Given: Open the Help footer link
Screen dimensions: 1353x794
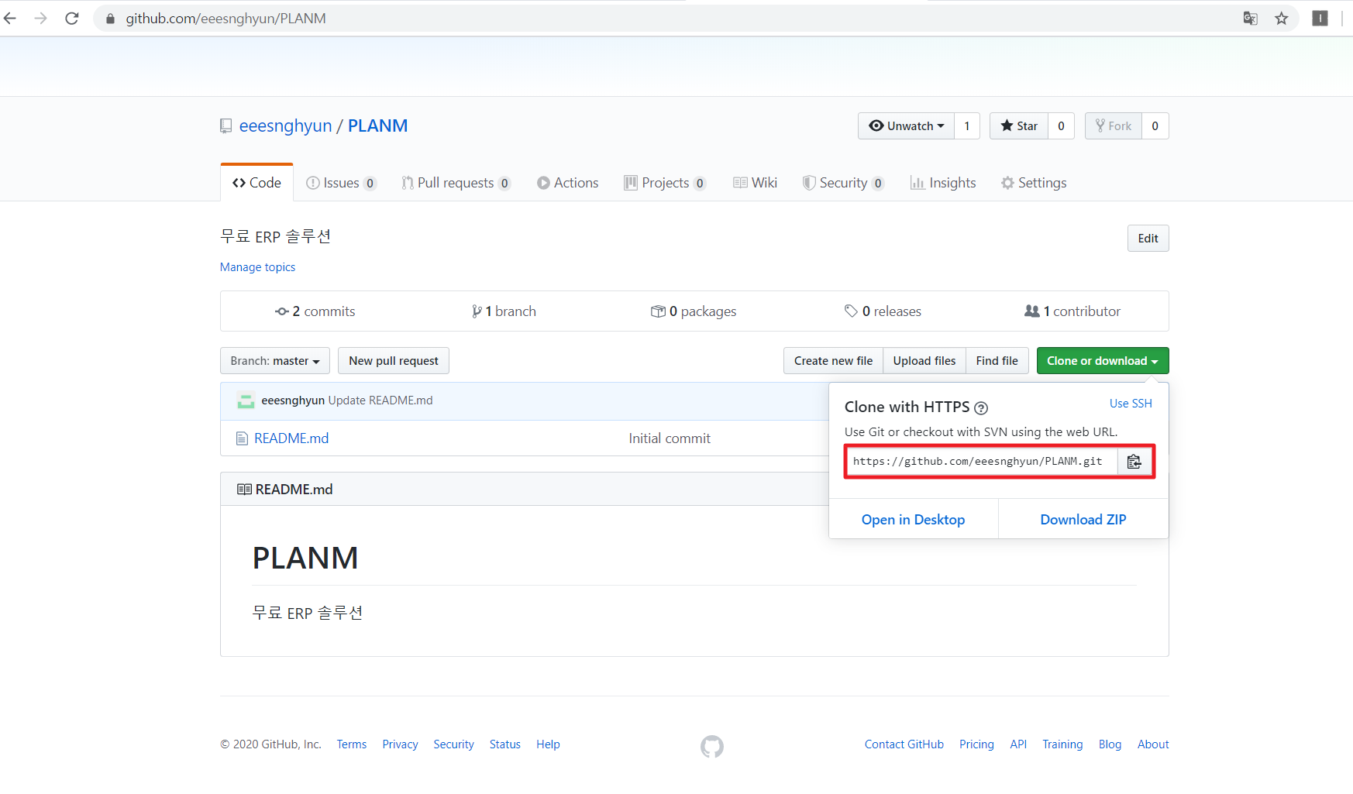Looking at the screenshot, I should [548, 744].
